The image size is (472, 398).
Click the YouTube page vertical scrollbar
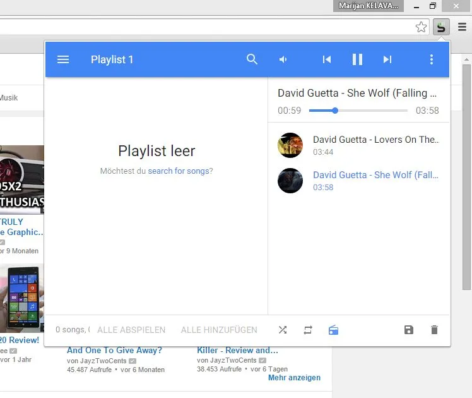click(x=466, y=178)
